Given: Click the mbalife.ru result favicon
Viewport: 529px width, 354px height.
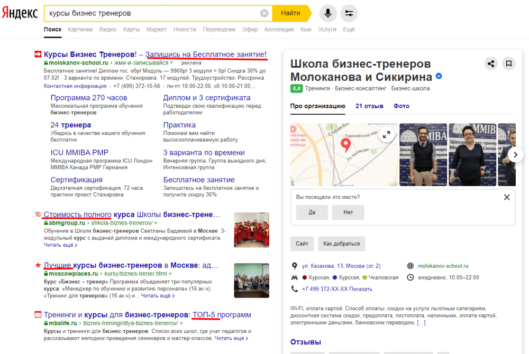Looking at the screenshot, I should pos(38,314).
